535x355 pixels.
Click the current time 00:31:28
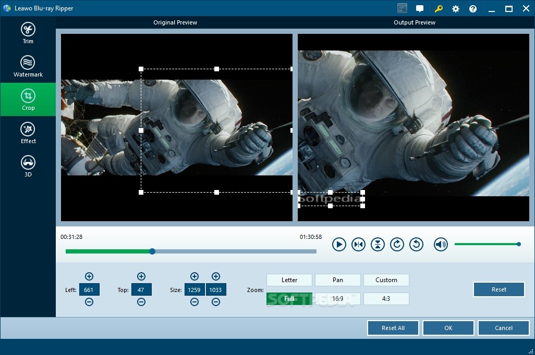(71, 237)
